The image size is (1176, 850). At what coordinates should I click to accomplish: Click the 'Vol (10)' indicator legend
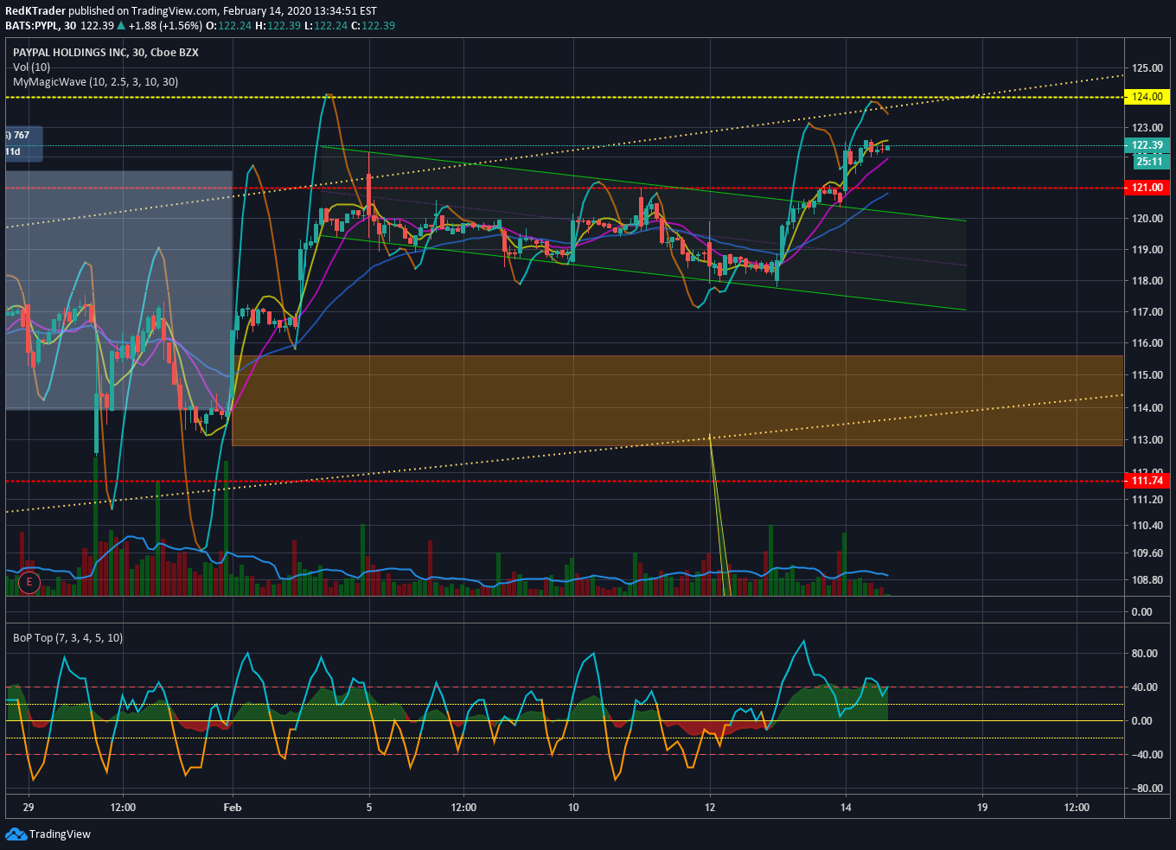[31, 67]
